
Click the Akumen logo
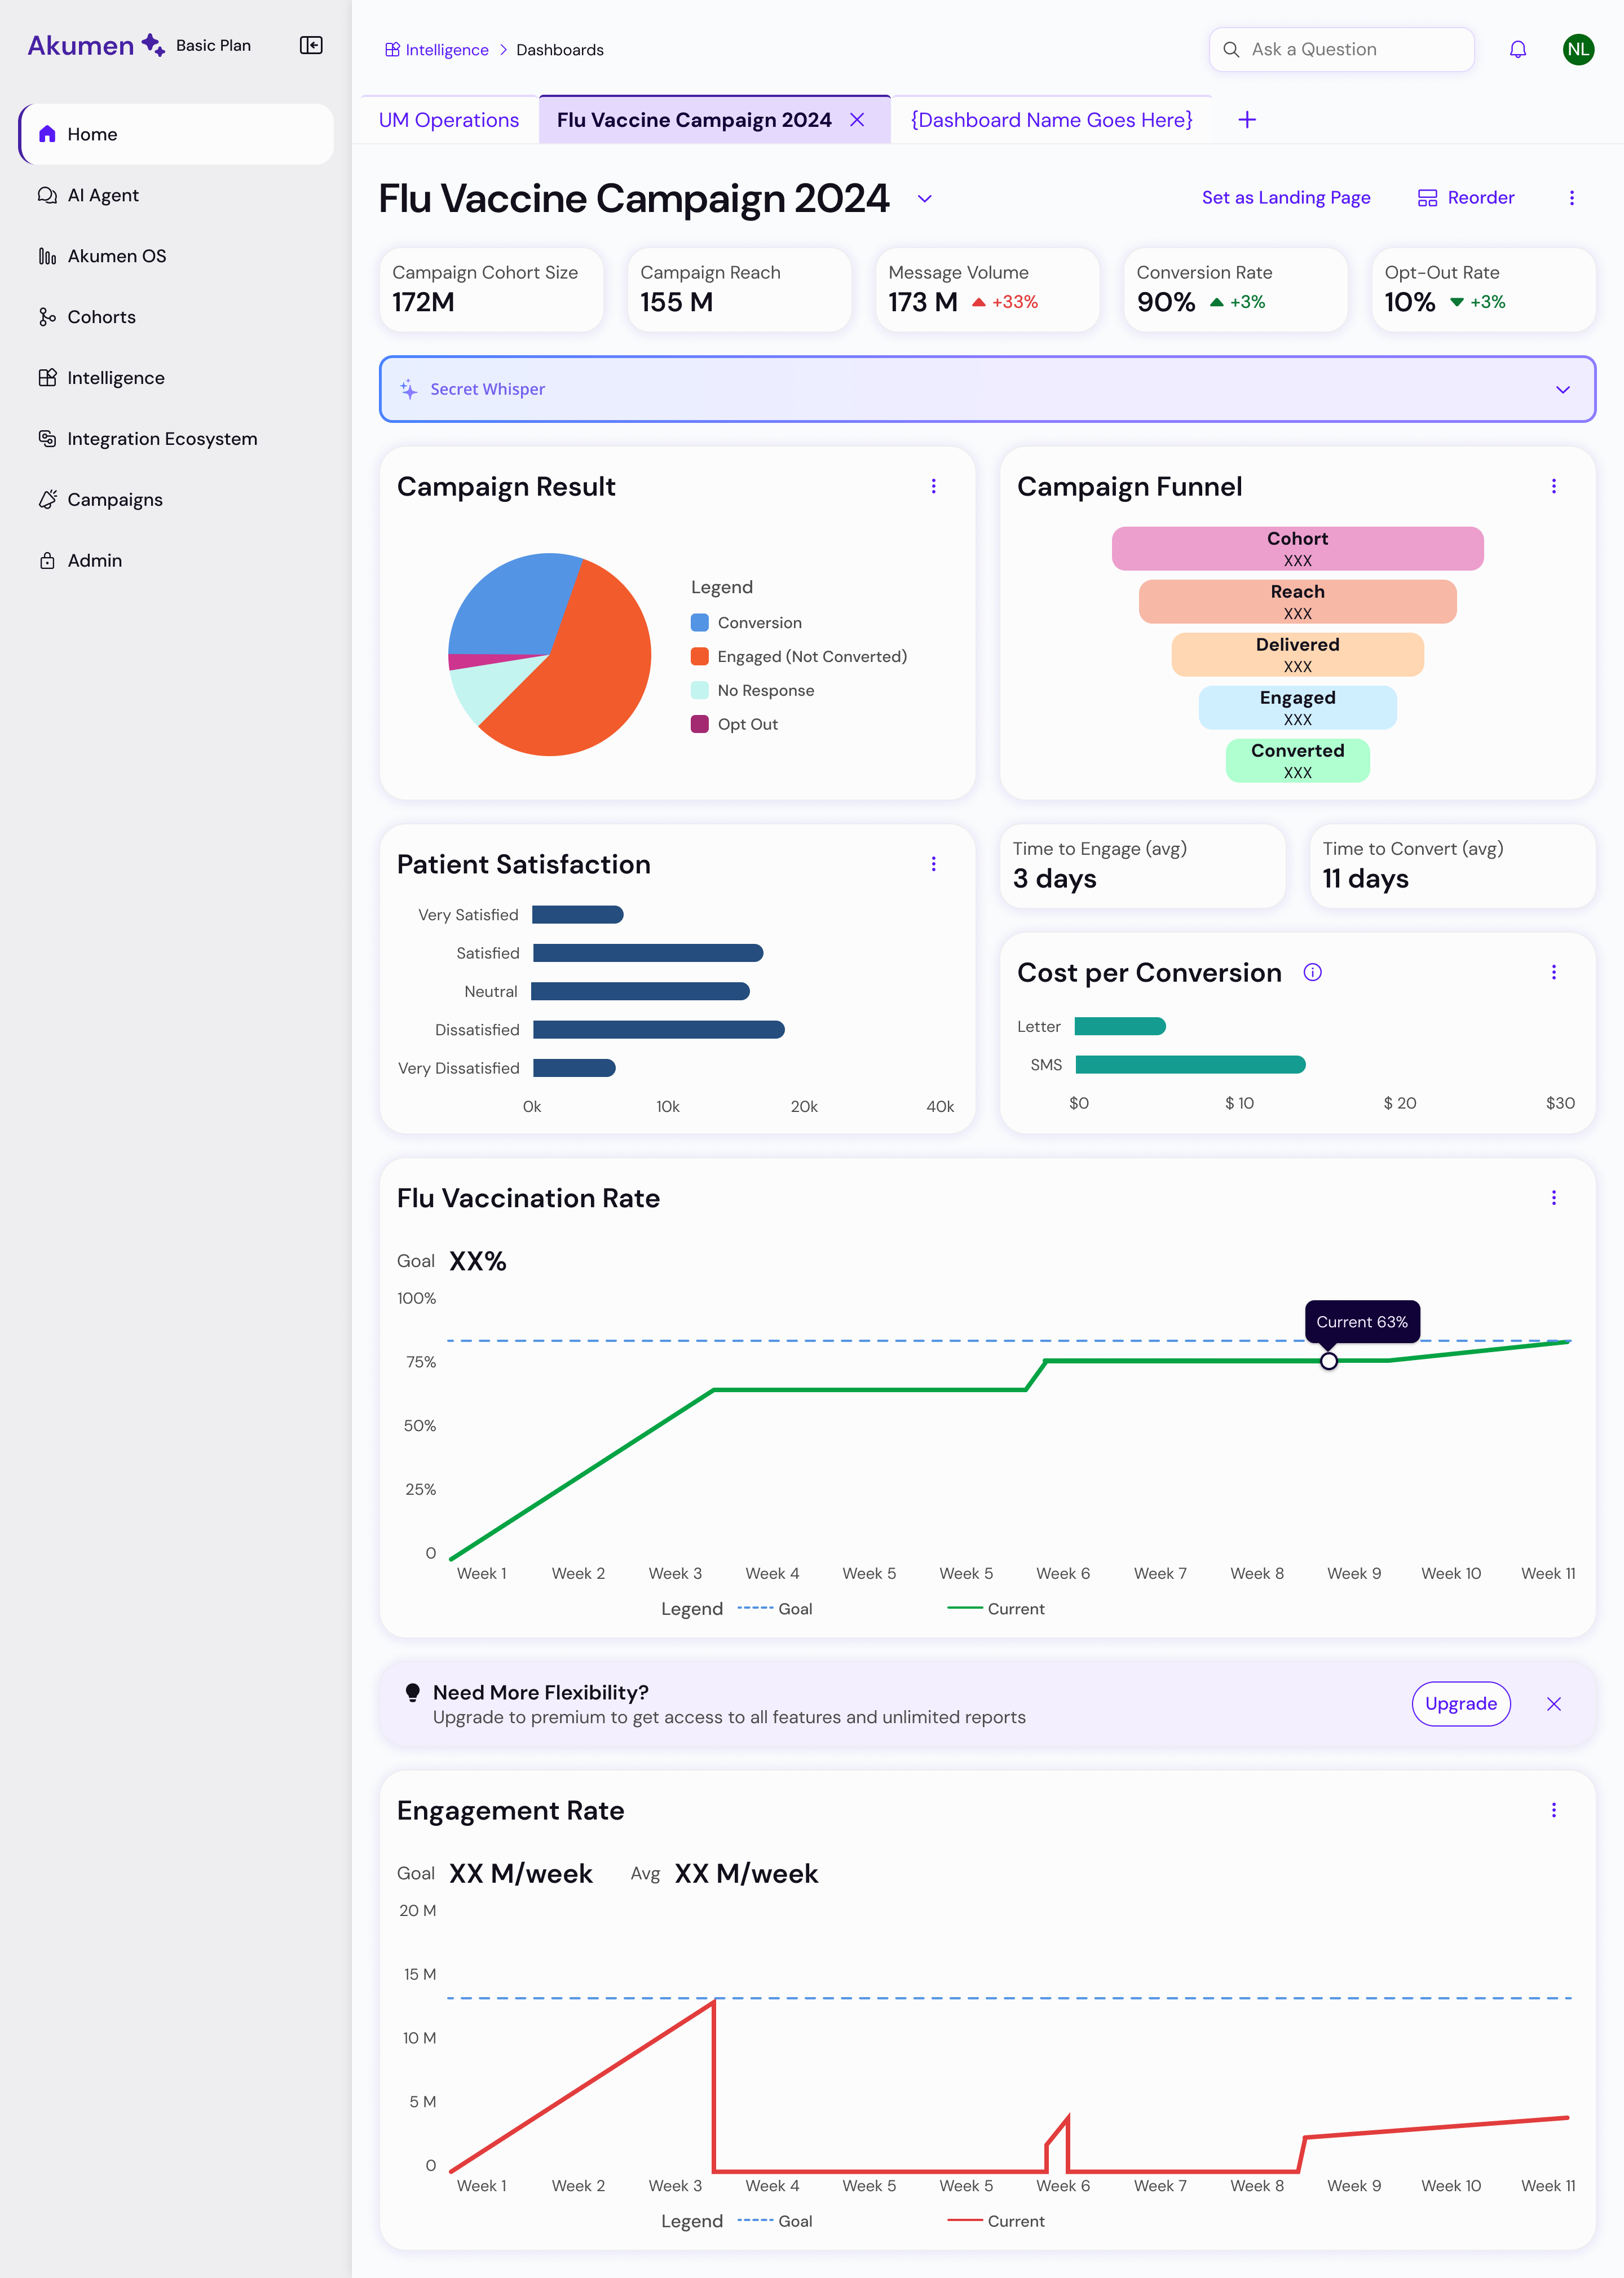(96, 45)
